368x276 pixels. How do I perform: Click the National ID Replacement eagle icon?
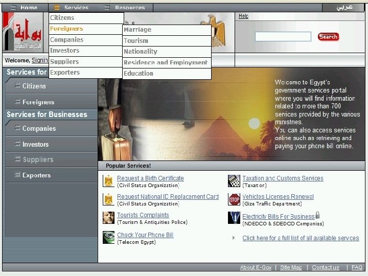click(x=108, y=199)
